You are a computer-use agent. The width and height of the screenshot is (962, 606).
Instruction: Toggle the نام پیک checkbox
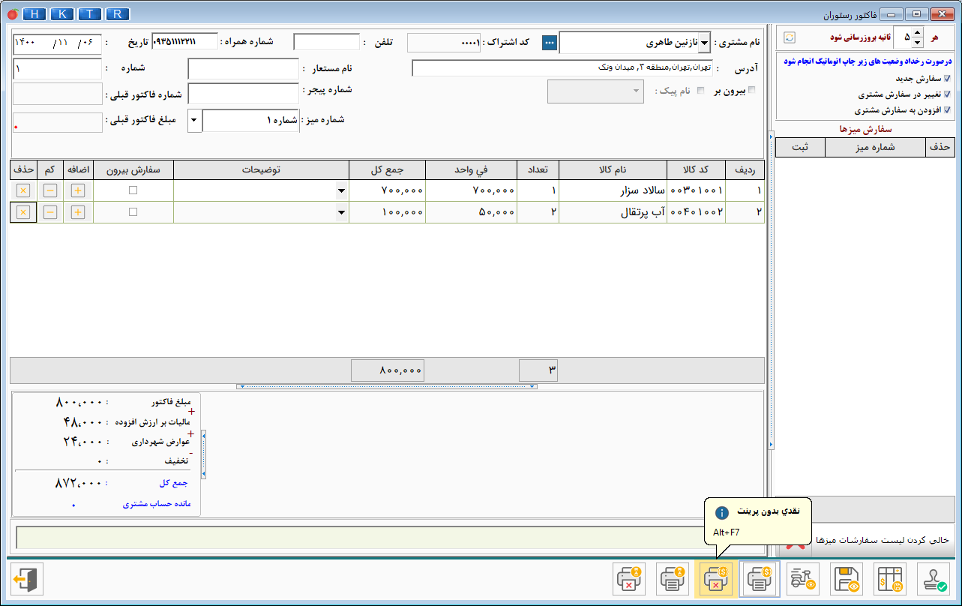pyautogui.click(x=701, y=90)
